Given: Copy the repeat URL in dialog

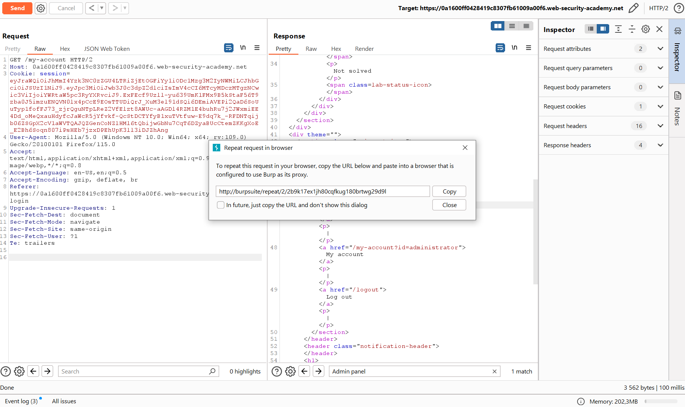Looking at the screenshot, I should 449,191.
